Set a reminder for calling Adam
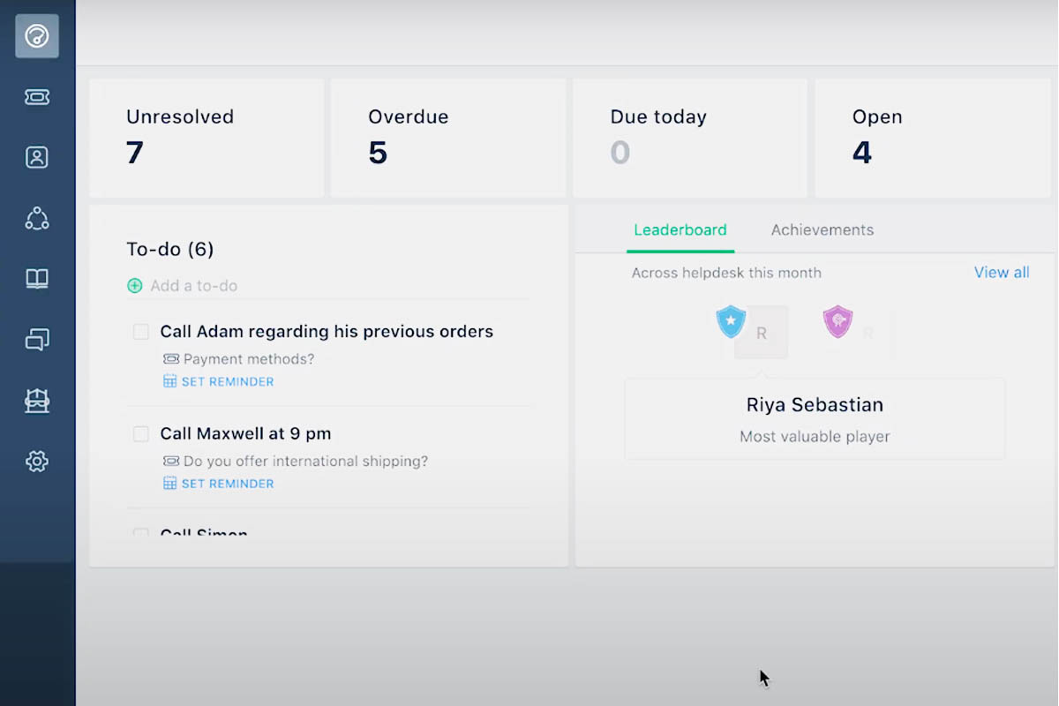This screenshot has width=1059, height=706. (x=218, y=381)
